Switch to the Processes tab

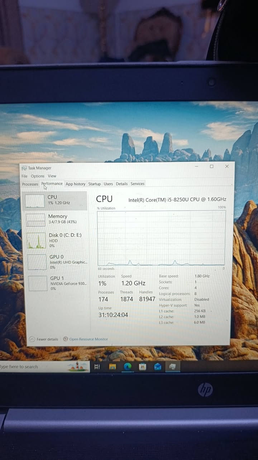pos(30,184)
